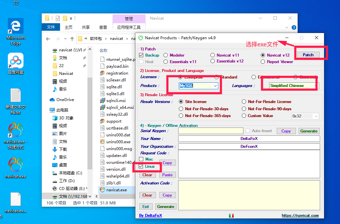Click Generate next to Serial Keygen
340x224 pixels.
(309, 131)
